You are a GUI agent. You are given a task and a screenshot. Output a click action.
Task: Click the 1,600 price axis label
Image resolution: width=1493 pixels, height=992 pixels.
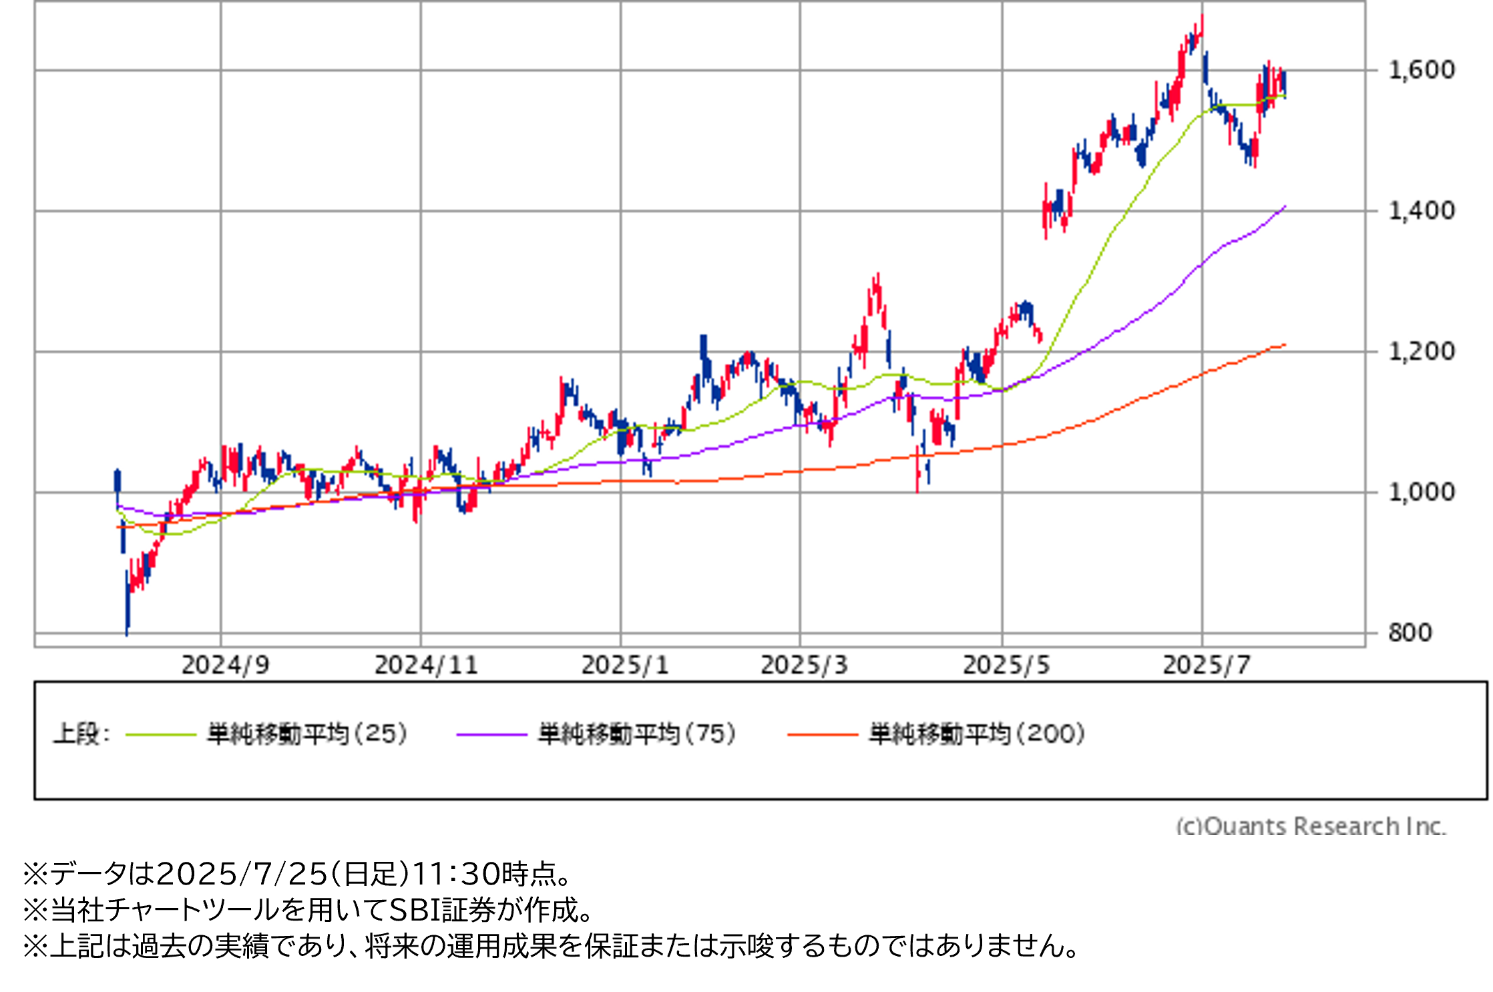[x=1421, y=69]
